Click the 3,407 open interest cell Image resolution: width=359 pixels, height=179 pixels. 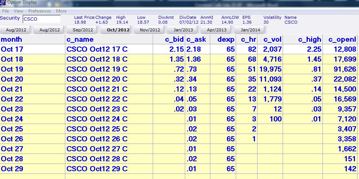click(x=340, y=129)
